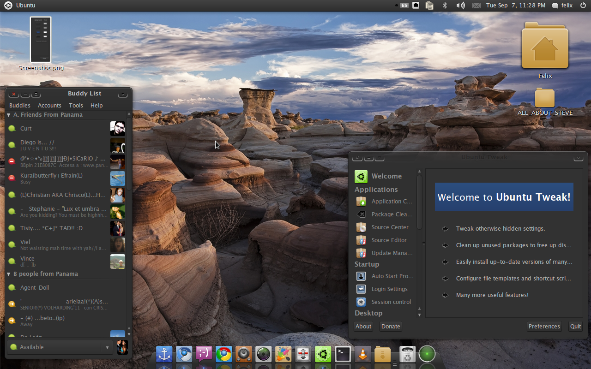The height and width of the screenshot is (369, 591).
Task: Launch Google Chrome from the dock
Action: coord(223,354)
